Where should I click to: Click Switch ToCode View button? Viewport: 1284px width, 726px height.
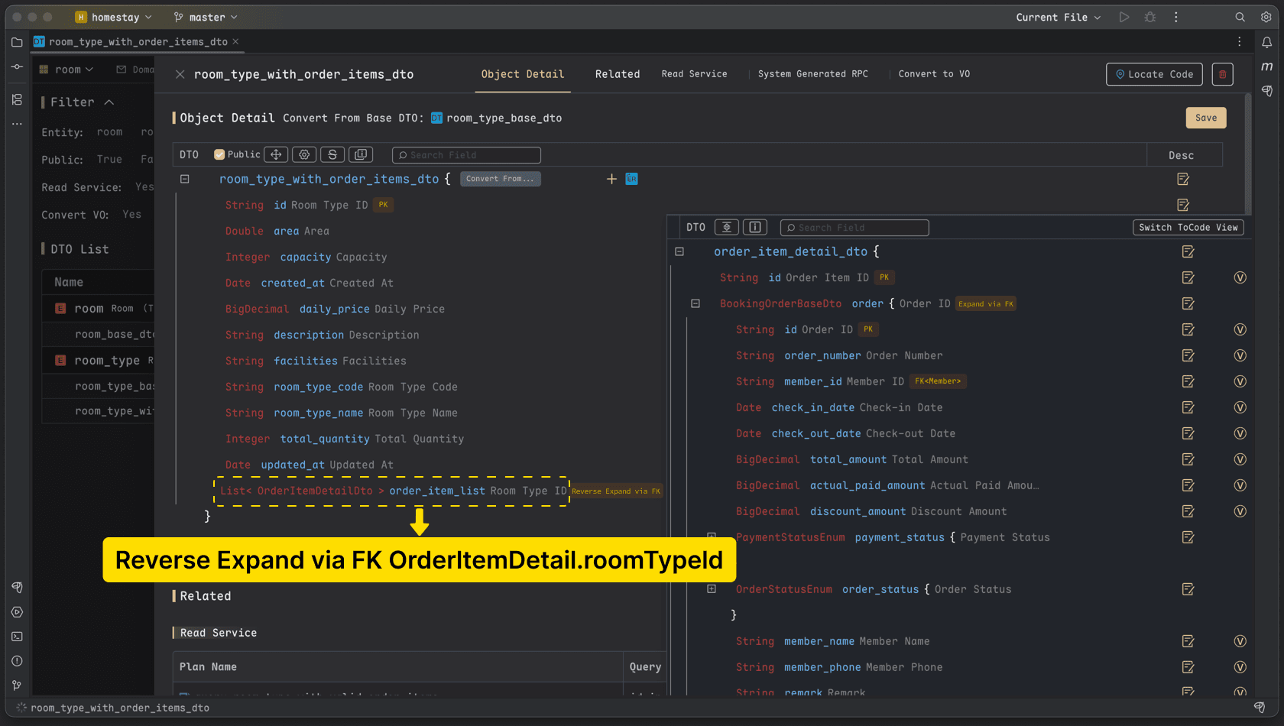[1188, 227]
